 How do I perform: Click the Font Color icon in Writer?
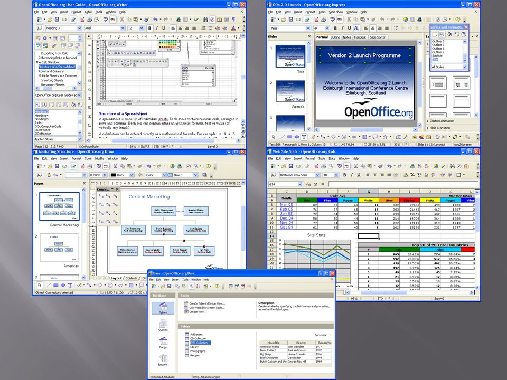point(233,28)
